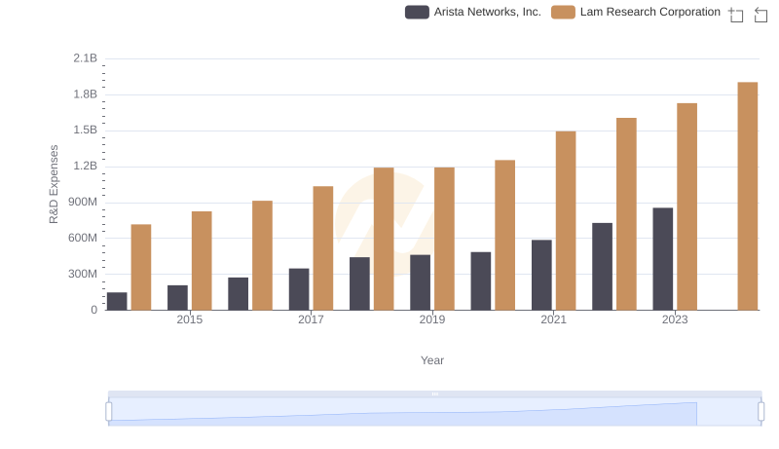779x449 pixels.
Task: Click the right handle of zoom slider
Action: (761, 412)
